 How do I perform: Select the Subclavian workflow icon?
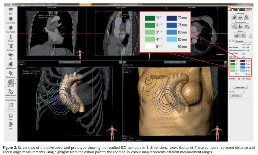click(x=10, y=47)
